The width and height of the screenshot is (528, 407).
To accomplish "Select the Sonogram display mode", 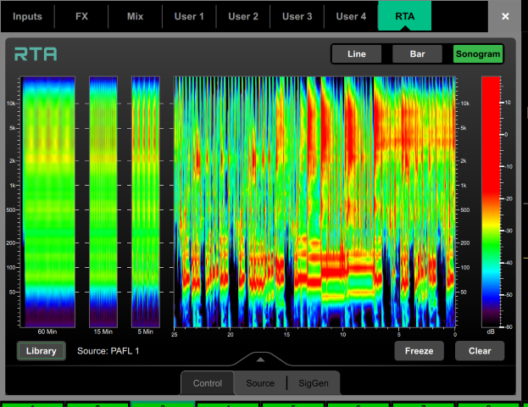I will (x=477, y=54).
